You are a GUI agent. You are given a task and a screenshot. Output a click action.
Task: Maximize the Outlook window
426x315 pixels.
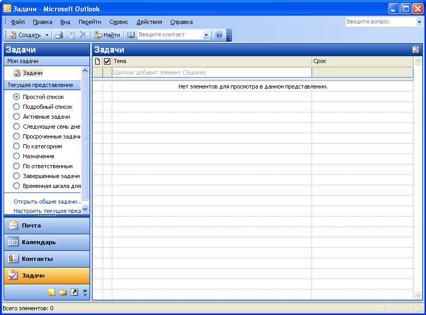pos(406,9)
